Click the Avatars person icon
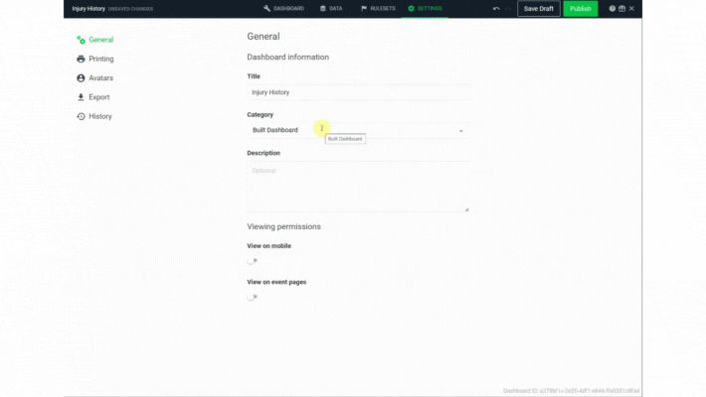Viewport: 706px width, 397px height. tap(81, 78)
